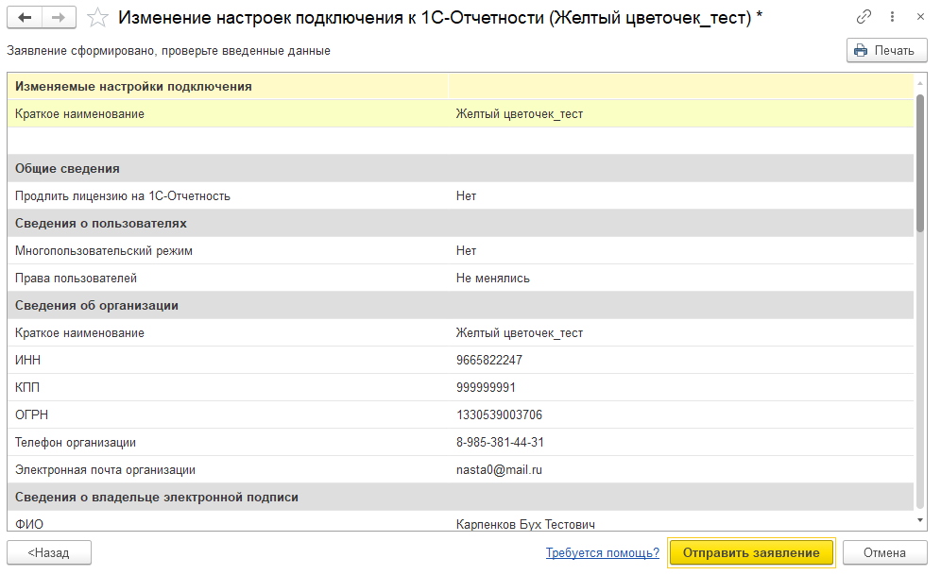The image size is (941, 575).
Task: Open the three-dot more options menu
Action: pyautogui.click(x=890, y=18)
